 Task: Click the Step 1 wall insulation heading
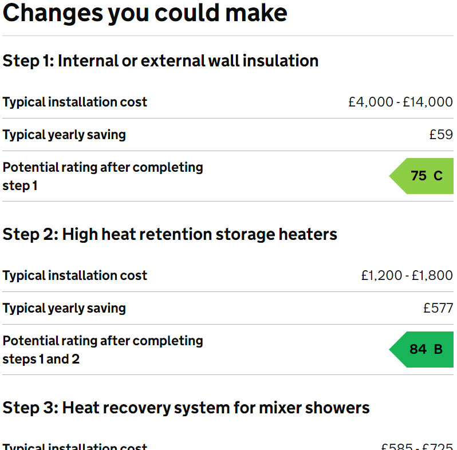click(x=160, y=61)
